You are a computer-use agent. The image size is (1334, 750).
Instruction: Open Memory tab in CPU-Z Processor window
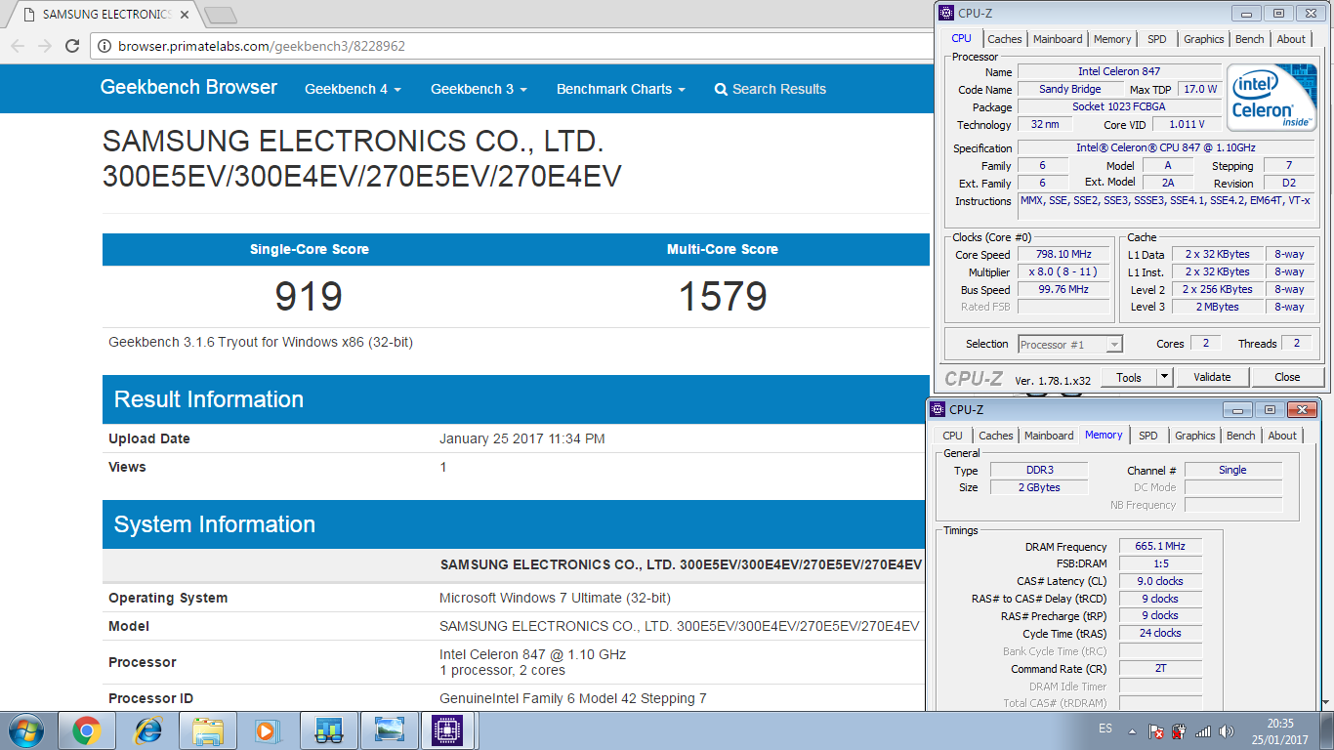point(1112,39)
